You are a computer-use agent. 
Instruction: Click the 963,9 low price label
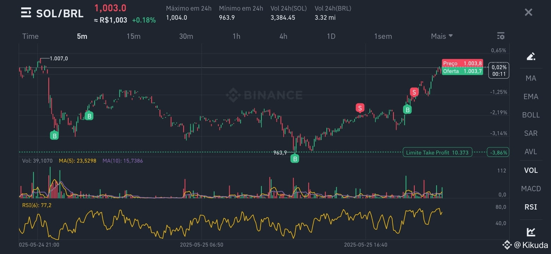click(280, 152)
